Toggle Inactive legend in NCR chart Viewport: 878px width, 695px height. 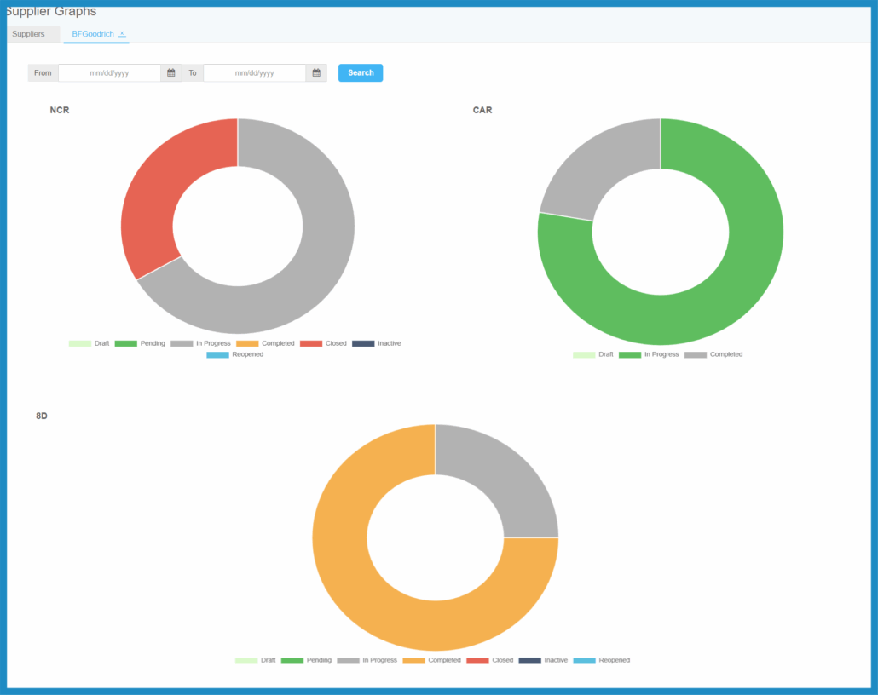(x=376, y=343)
